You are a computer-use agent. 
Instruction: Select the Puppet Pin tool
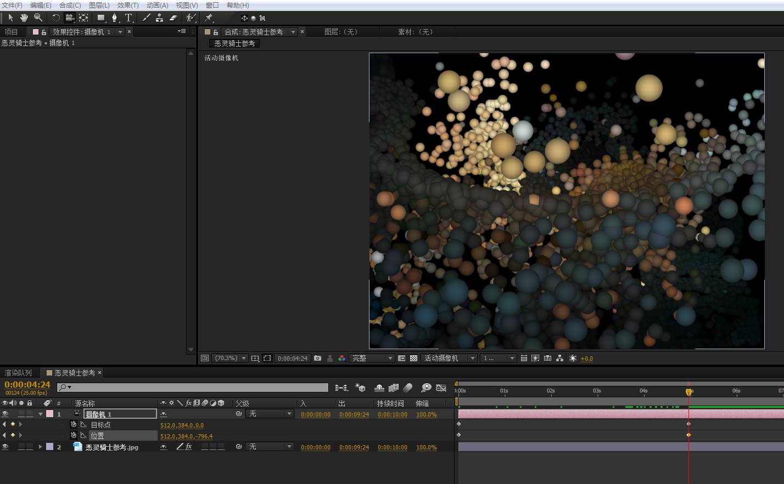click(x=209, y=18)
